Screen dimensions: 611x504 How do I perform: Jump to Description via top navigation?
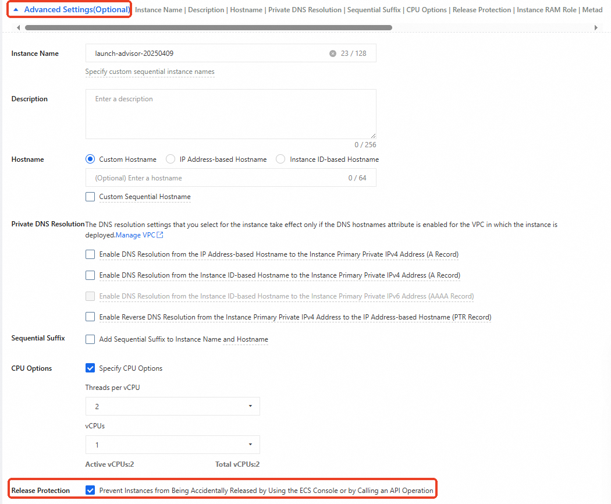[x=206, y=10]
